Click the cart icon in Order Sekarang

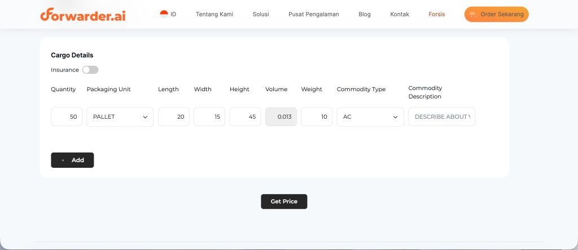(473, 14)
